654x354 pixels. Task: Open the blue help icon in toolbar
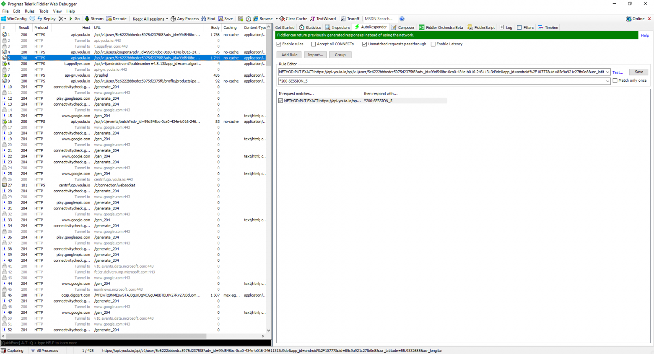click(402, 19)
